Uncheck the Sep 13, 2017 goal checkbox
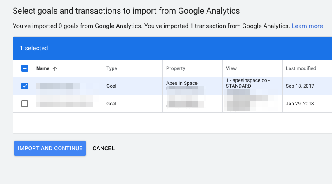332x184 pixels. tap(25, 86)
